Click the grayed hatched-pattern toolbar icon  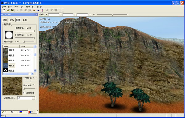30,10
